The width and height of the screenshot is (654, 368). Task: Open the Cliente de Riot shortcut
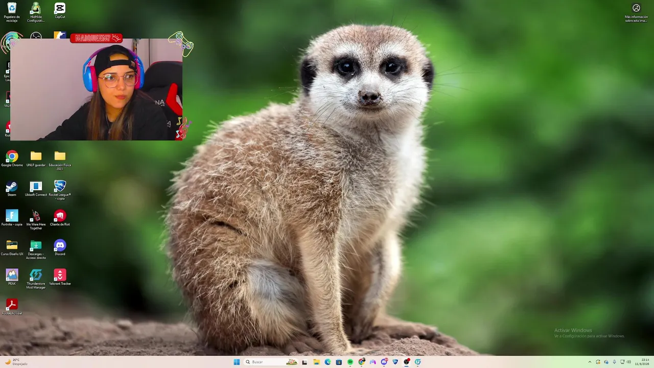coord(60,218)
